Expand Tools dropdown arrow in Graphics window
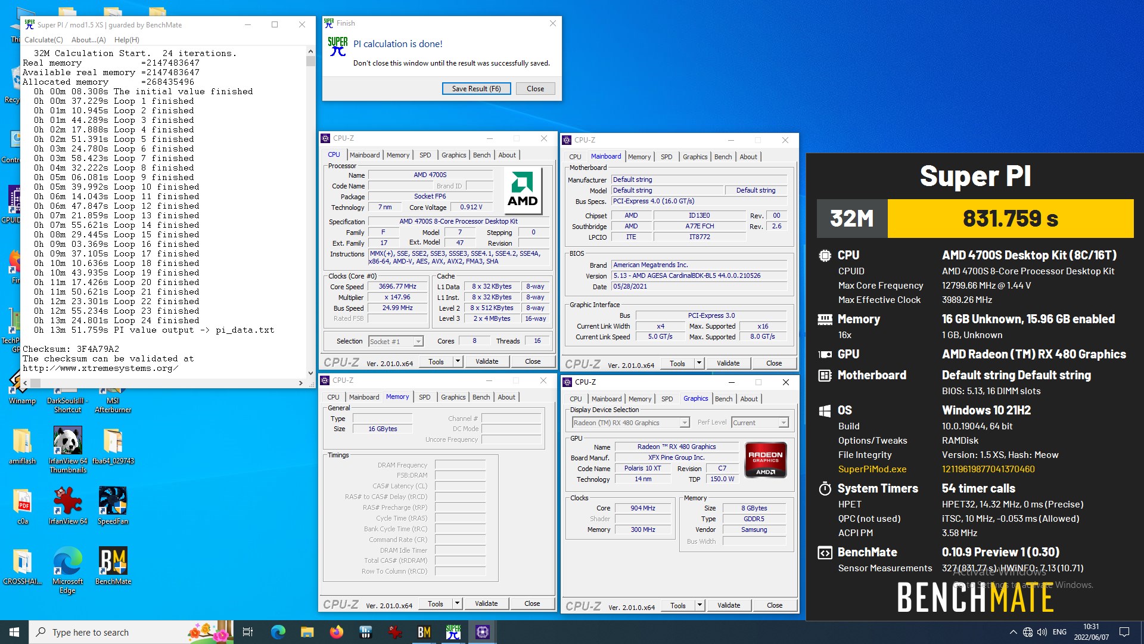 700,605
